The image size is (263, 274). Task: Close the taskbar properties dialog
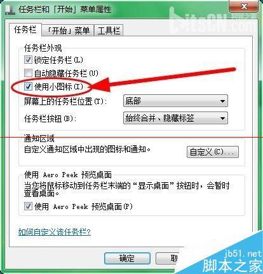(243, 6)
